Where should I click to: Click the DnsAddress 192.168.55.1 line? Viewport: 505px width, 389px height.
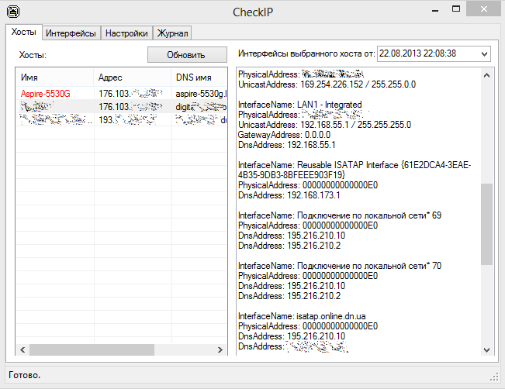click(x=287, y=145)
